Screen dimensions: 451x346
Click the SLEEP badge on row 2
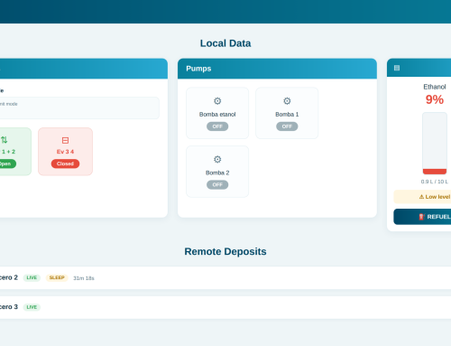tap(57, 277)
